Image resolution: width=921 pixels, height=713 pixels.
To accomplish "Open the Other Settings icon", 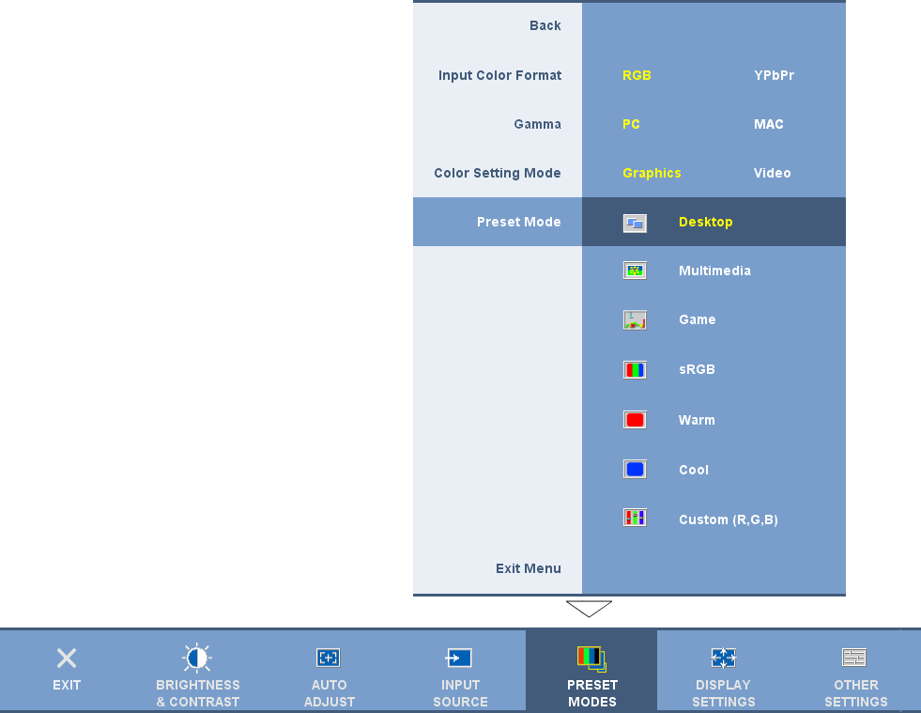I will pyautogui.click(x=854, y=658).
